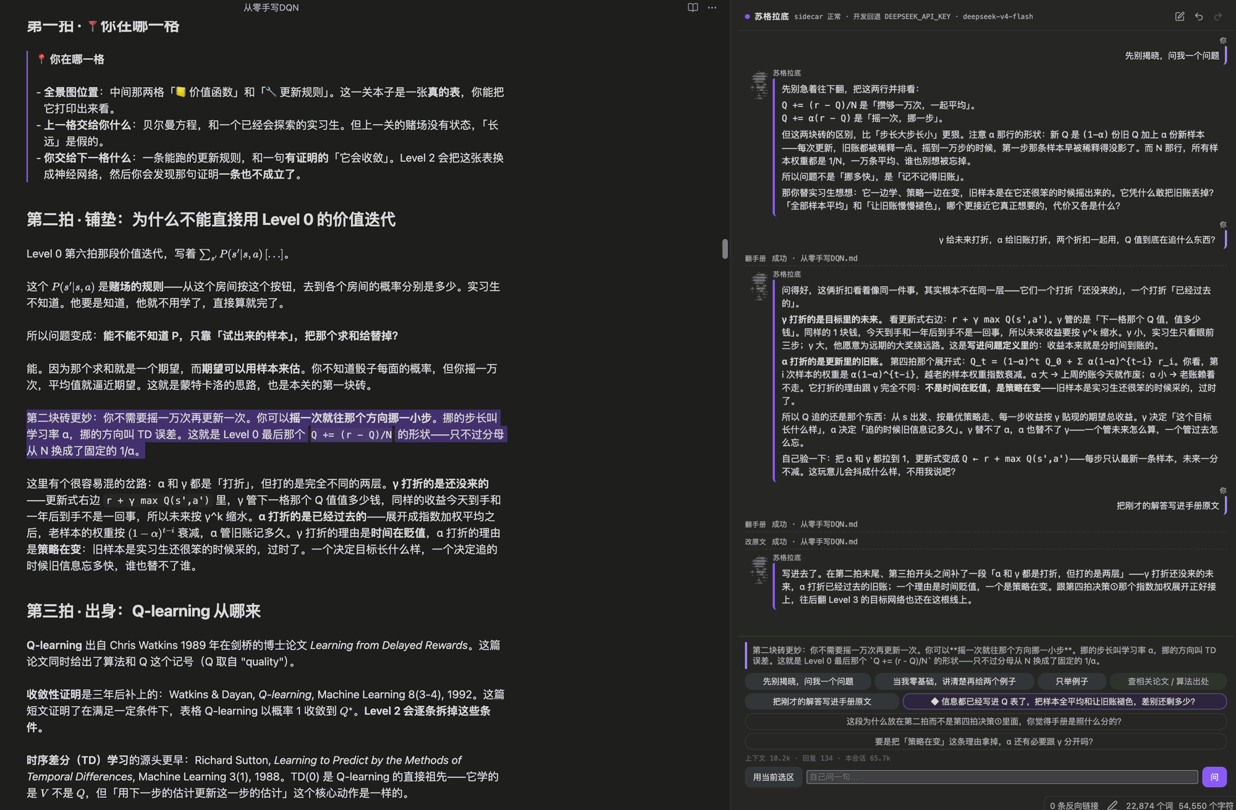
Task: Click the user message 把刚才的解答写进手册原文
Action: pos(1167,505)
